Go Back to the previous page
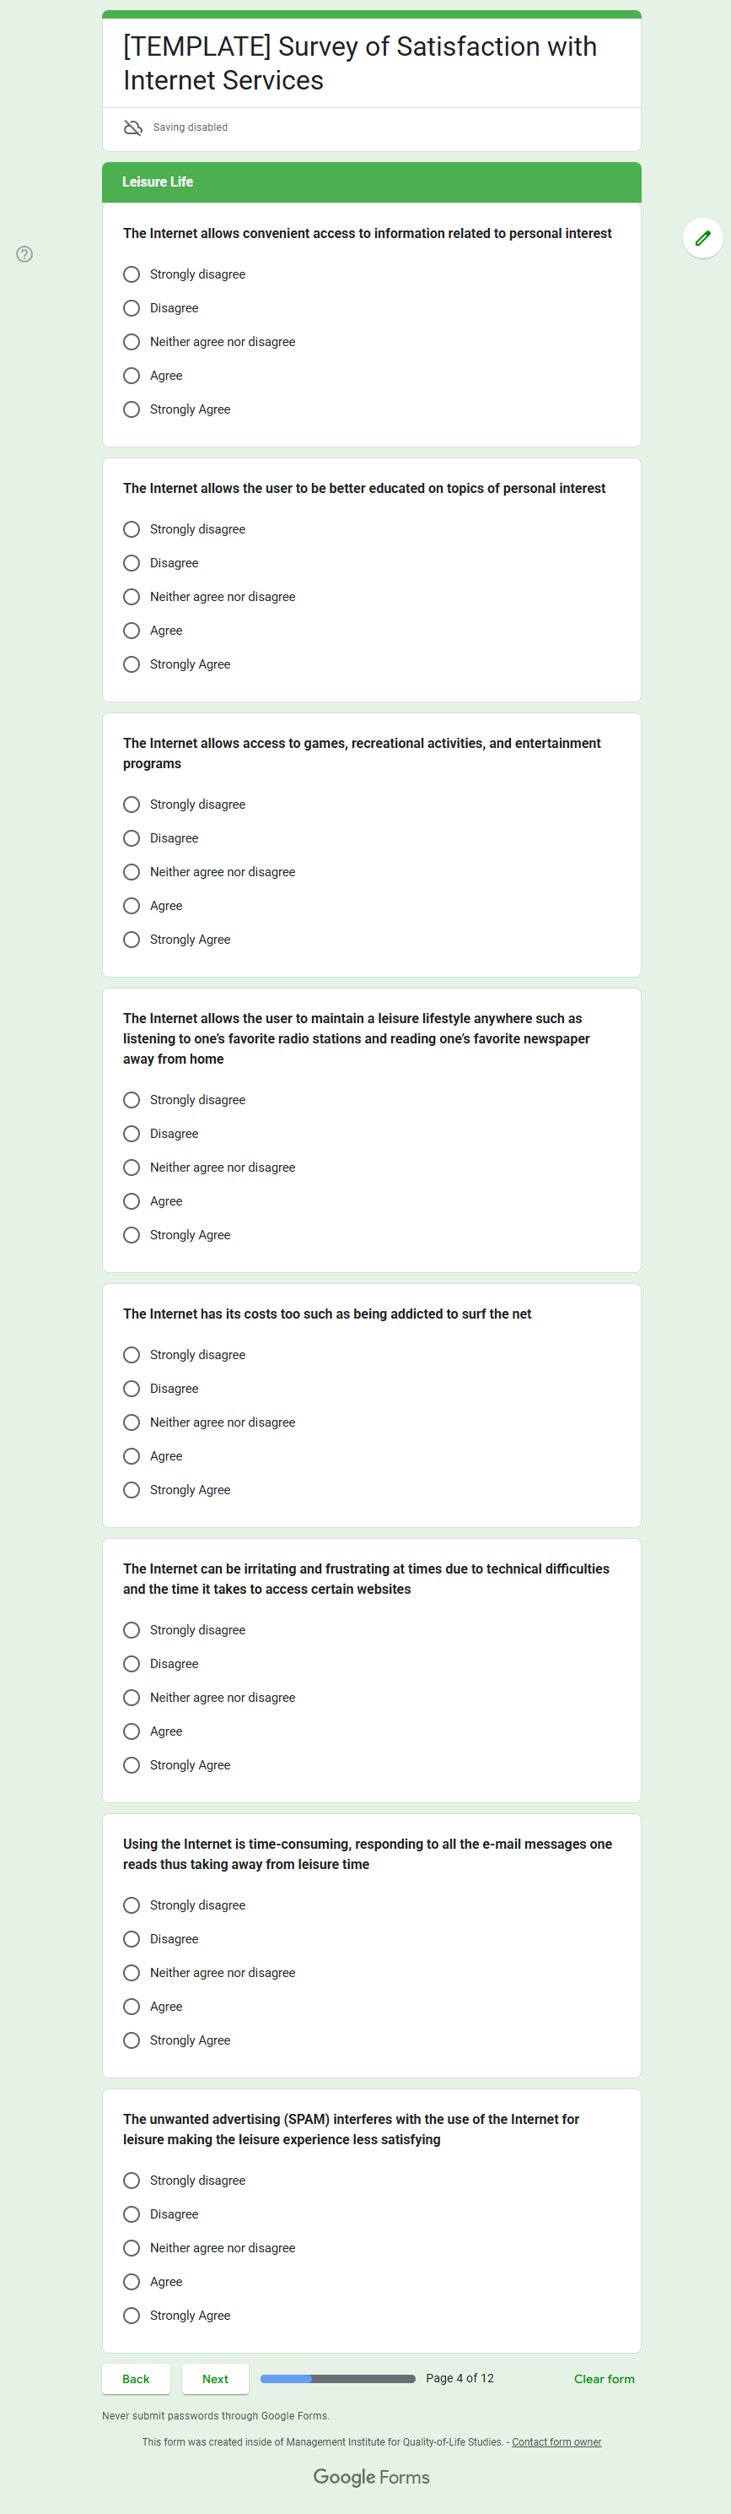The height and width of the screenshot is (2514, 731). click(136, 2379)
